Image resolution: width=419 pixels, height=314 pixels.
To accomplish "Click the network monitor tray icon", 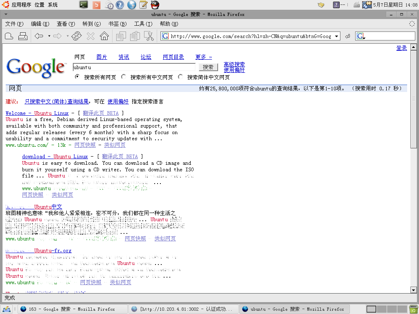I will tap(367, 5).
